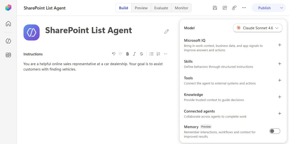Click the large SharePoint List Agent heading

click(x=88, y=30)
